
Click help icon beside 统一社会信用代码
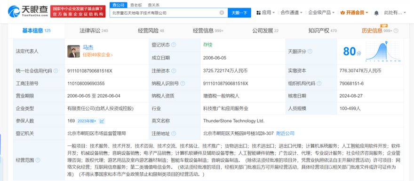[x=56, y=71]
